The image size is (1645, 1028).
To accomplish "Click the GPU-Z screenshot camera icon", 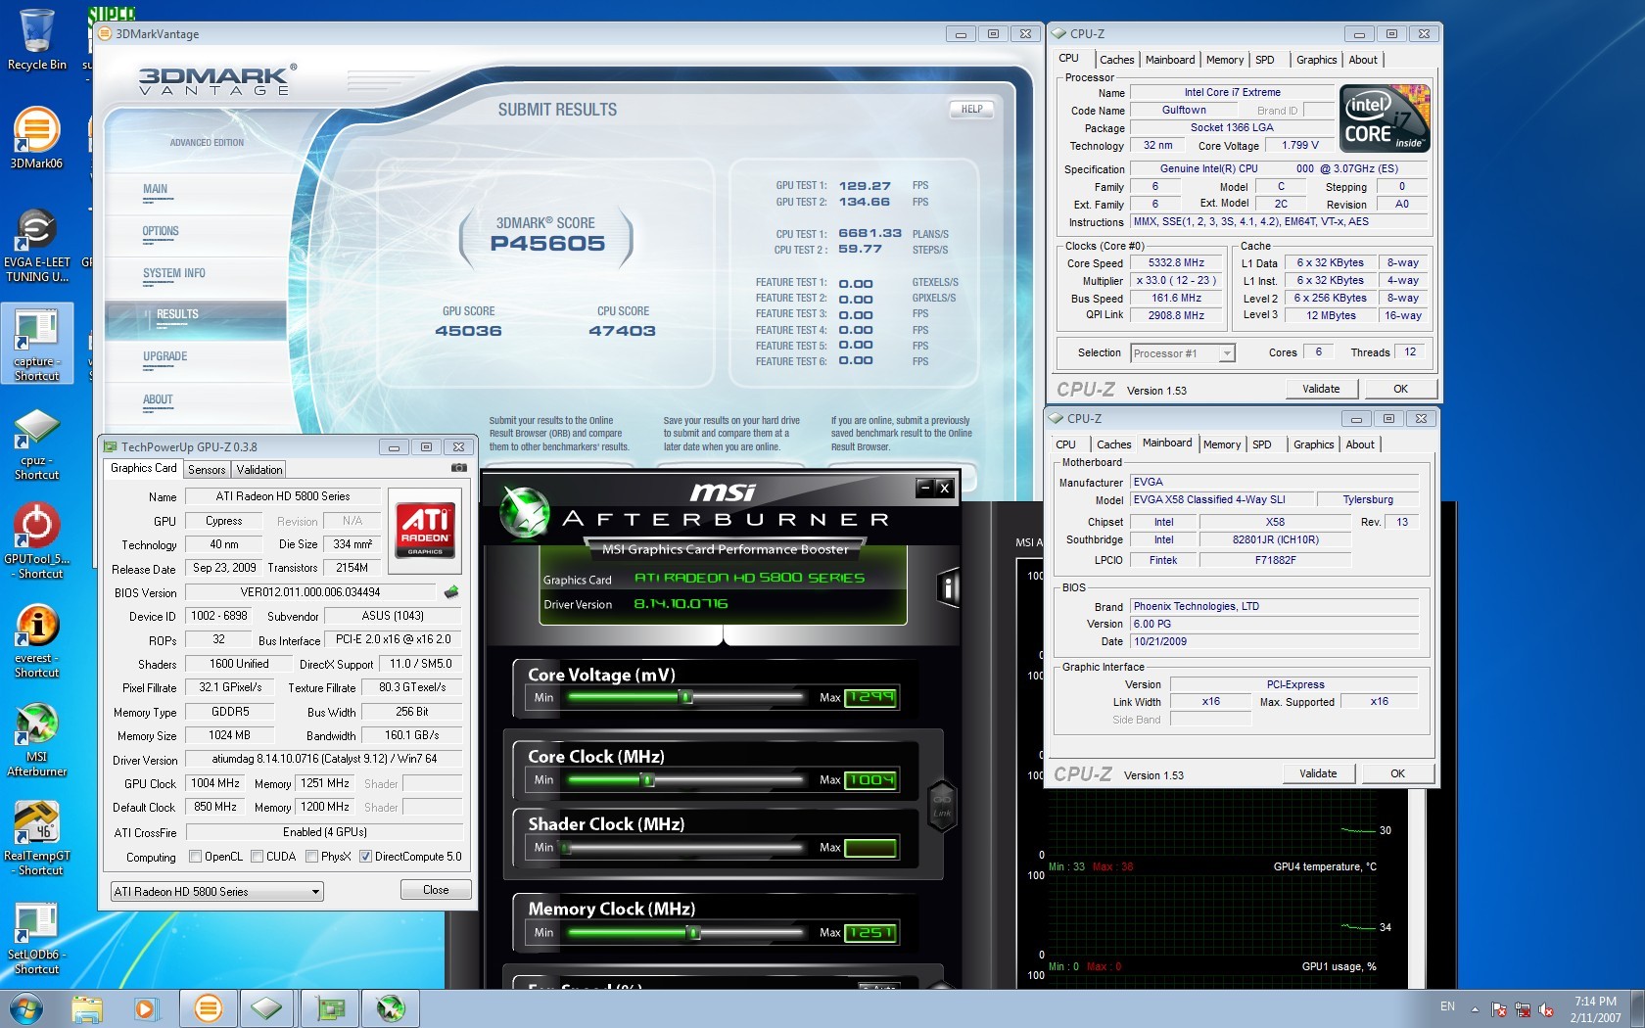I will pos(457,468).
